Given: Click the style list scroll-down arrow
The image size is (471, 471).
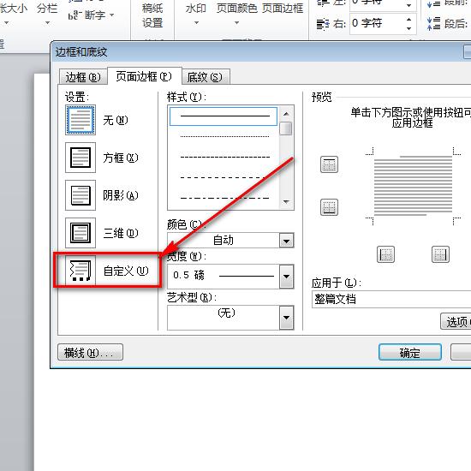Looking at the screenshot, I should coord(286,201).
